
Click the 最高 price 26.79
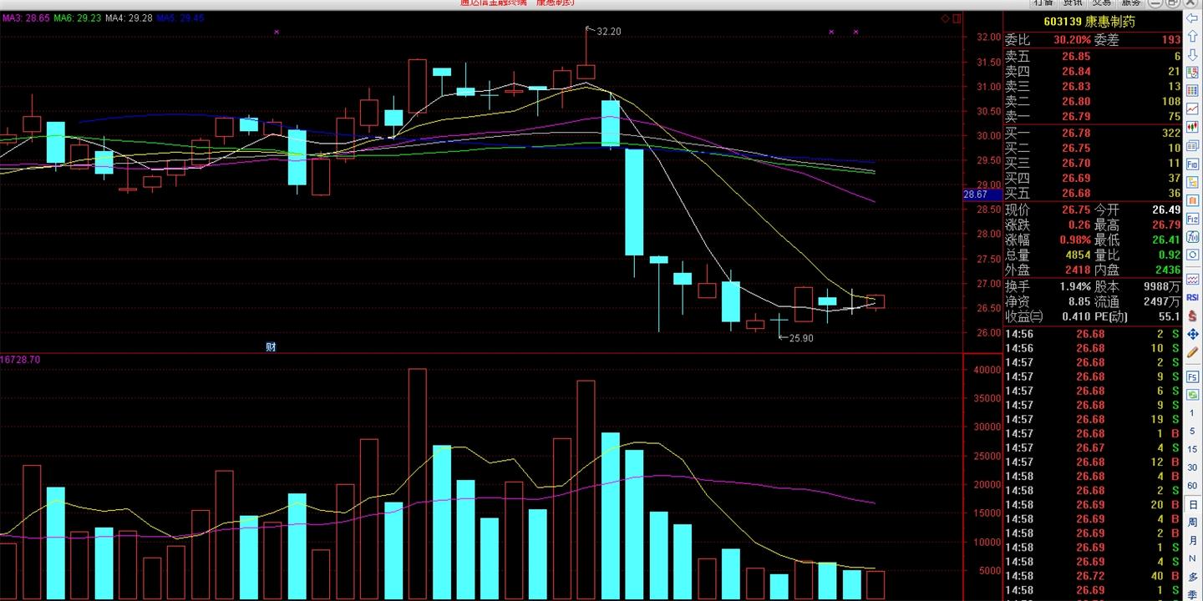coord(1165,225)
